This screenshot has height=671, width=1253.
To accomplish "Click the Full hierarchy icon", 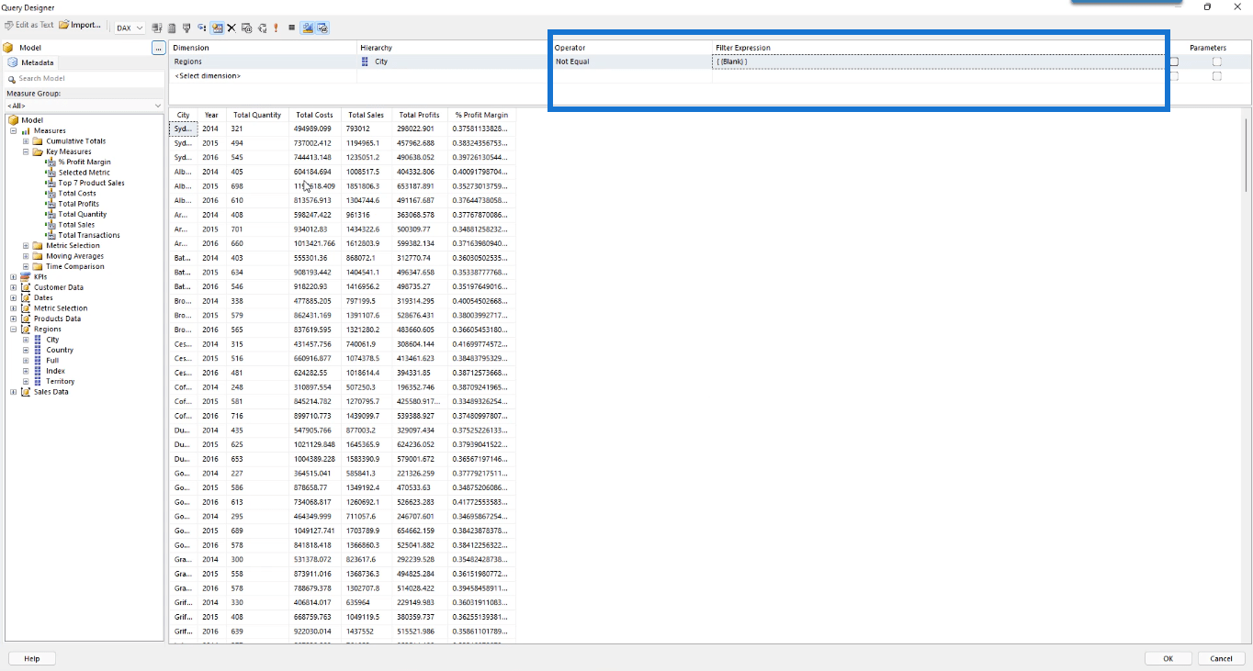I will tap(38, 361).
